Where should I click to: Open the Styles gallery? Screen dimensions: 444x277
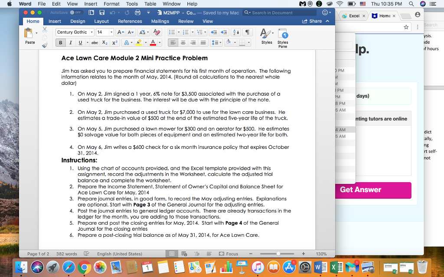(x=267, y=37)
